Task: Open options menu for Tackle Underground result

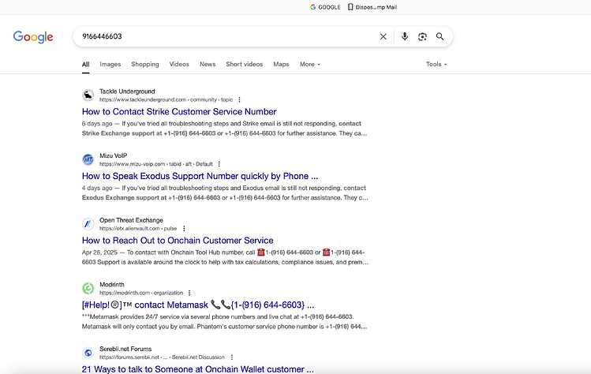Action: (239, 100)
